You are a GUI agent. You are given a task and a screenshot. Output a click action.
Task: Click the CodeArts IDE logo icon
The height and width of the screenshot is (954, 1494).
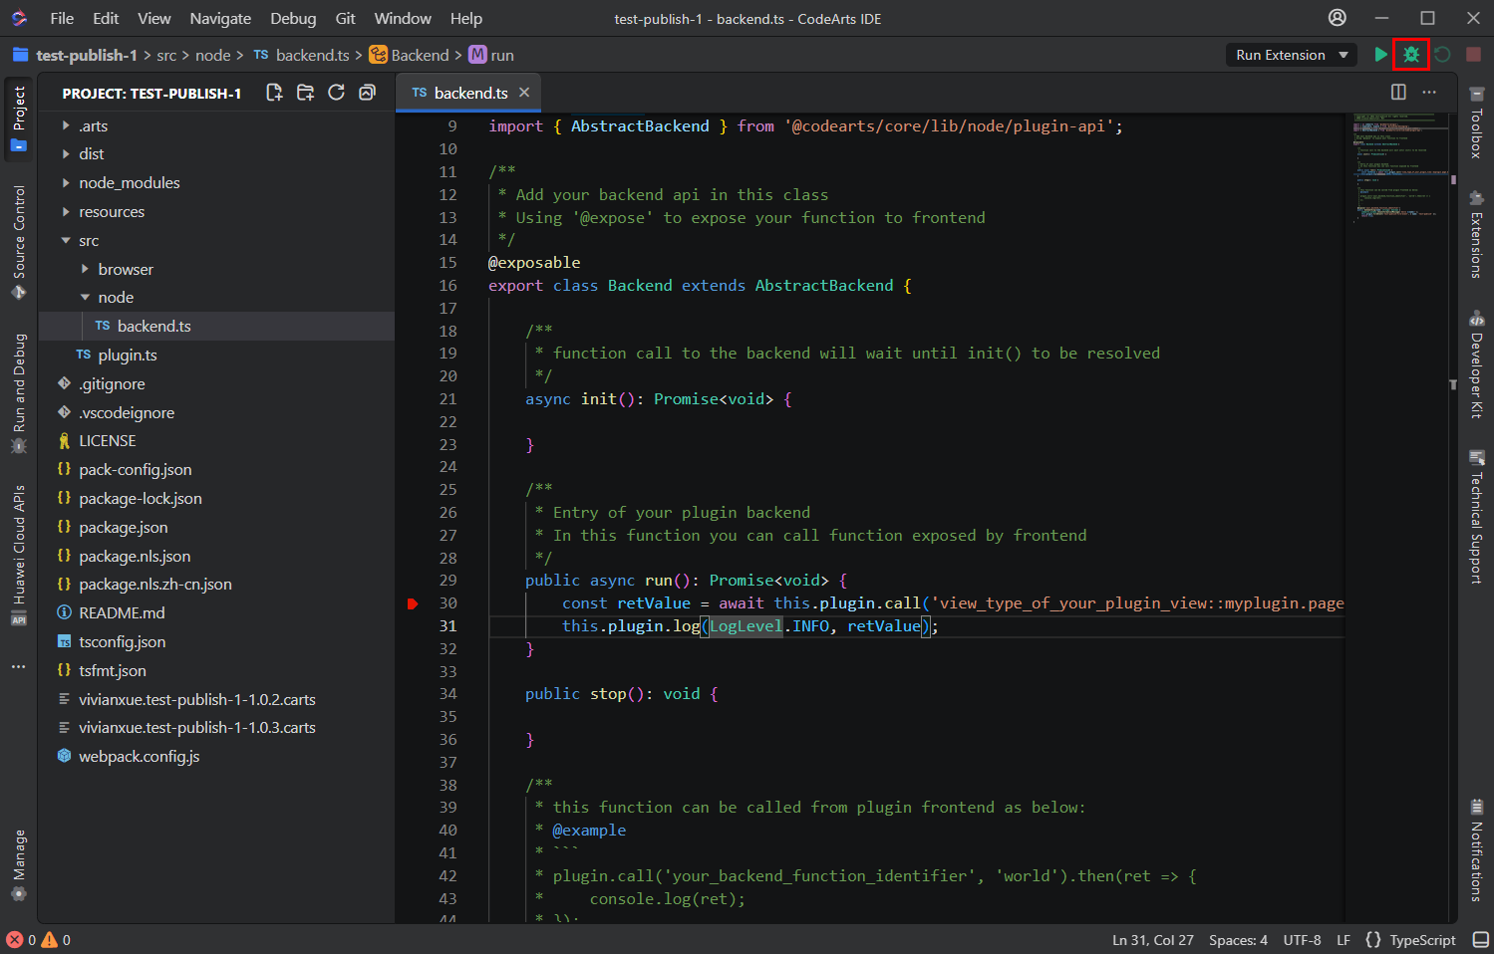[19, 18]
